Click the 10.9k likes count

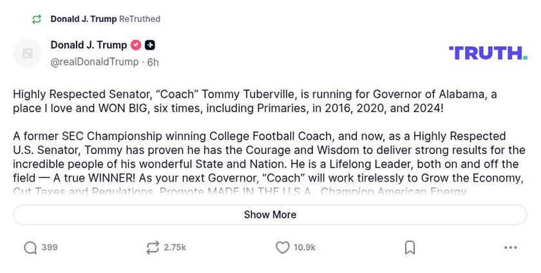(305, 248)
